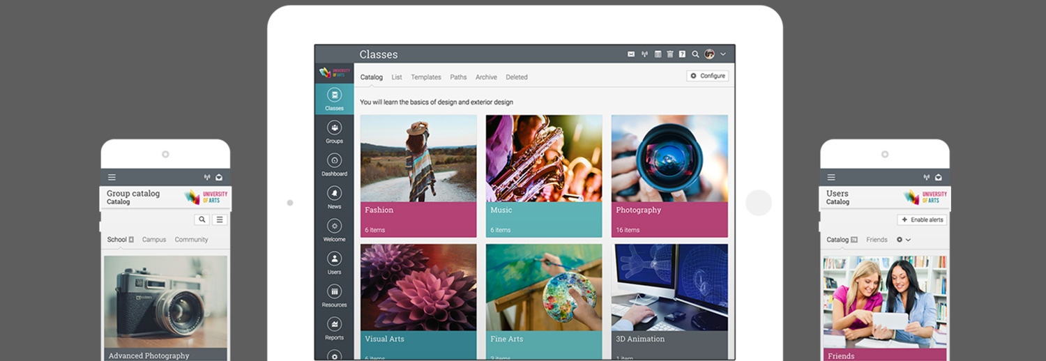Open Reports in the tablet sidebar
The height and width of the screenshot is (361, 1046).
[334, 328]
